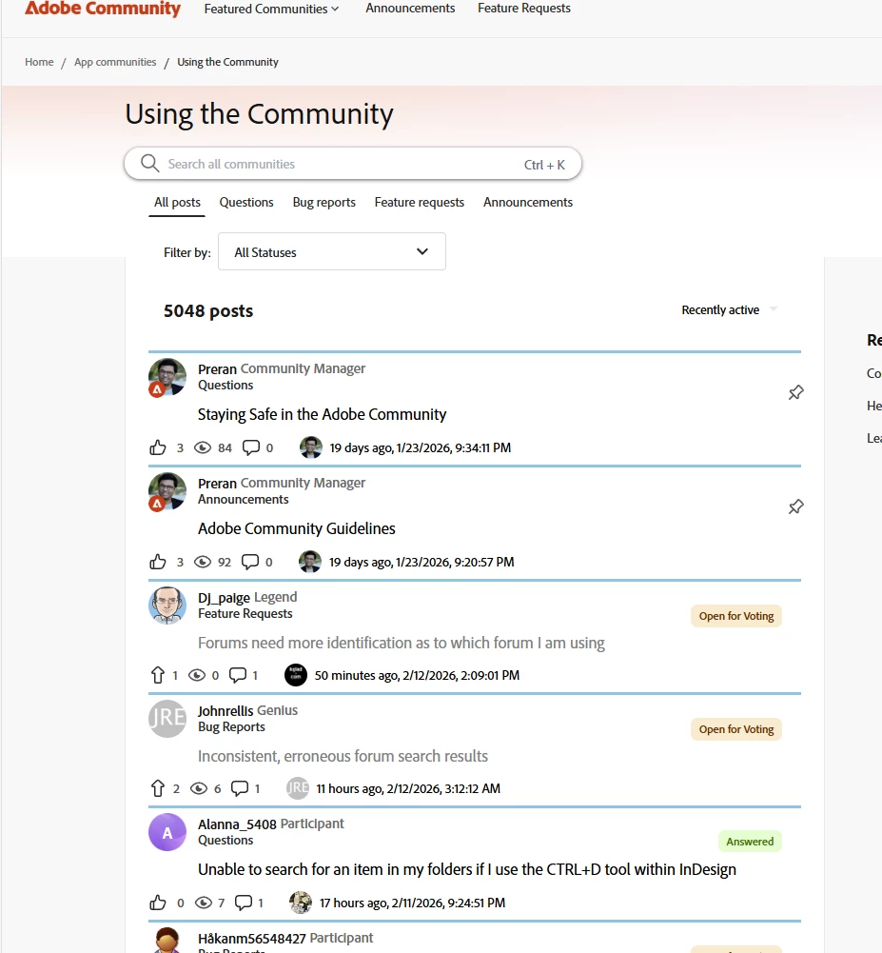The image size is (882, 953).
Task: Click the search magnifier icon
Action: [149, 164]
